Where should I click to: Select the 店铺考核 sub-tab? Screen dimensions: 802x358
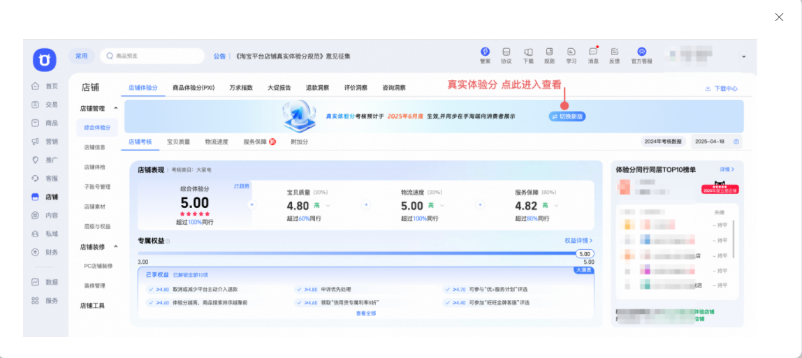(140, 142)
